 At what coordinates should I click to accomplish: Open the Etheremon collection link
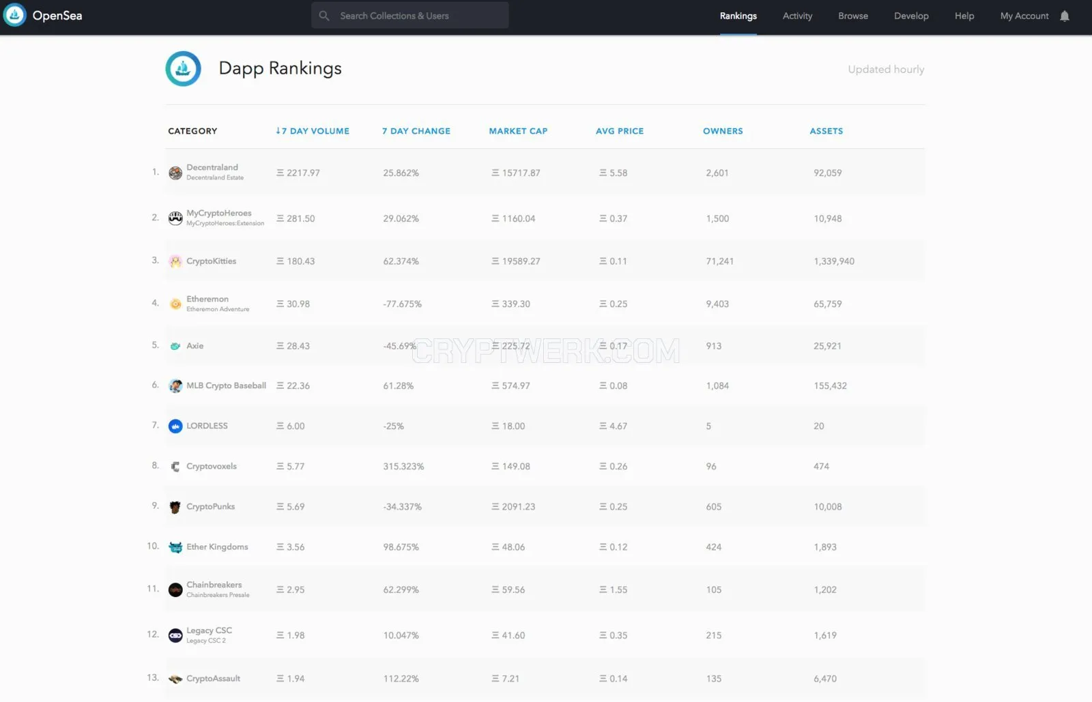[x=207, y=299]
